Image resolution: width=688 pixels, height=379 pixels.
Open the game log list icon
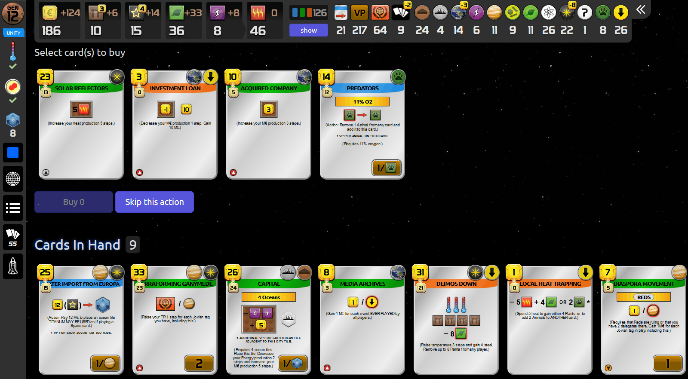[x=13, y=208]
